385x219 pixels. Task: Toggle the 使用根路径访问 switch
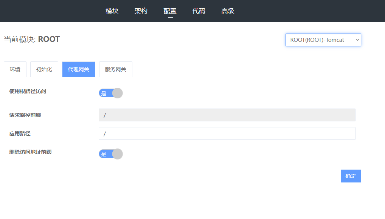(110, 93)
